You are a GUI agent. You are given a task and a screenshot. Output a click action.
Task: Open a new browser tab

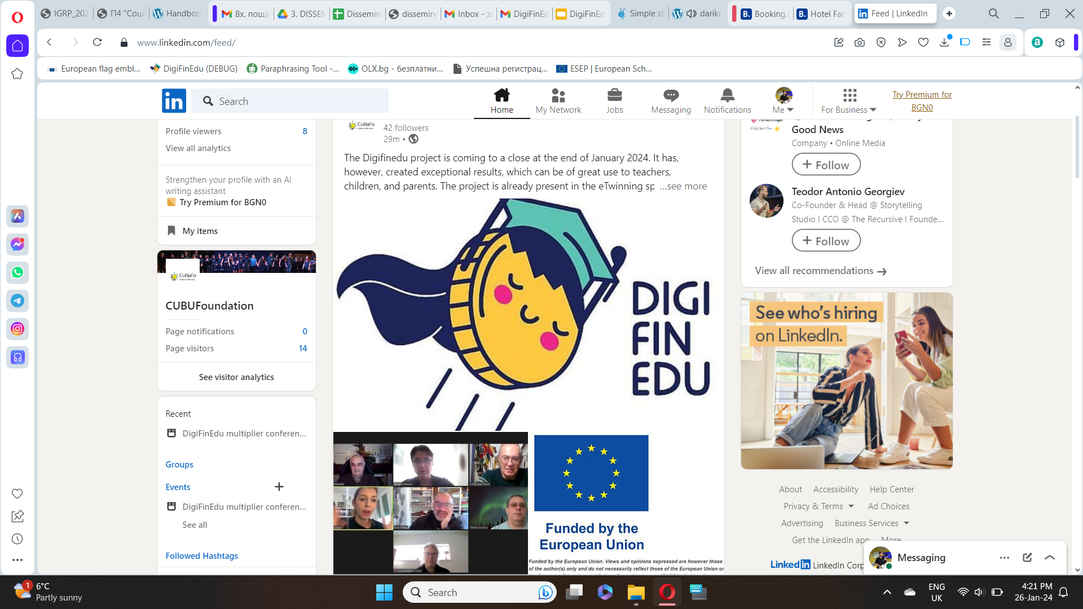point(949,14)
